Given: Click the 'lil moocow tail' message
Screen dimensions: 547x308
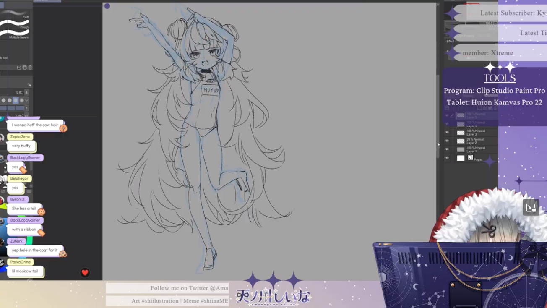Looking at the screenshot, I should (x=25, y=271).
